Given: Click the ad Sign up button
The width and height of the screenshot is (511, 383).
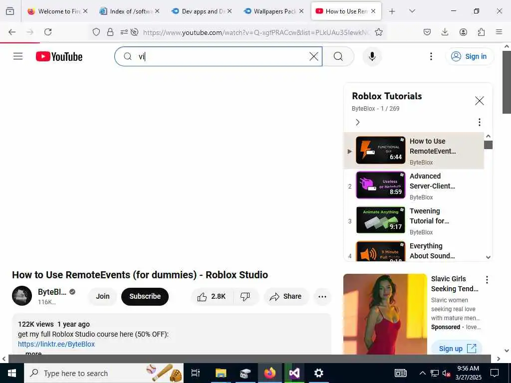Looking at the screenshot, I should (457, 348).
